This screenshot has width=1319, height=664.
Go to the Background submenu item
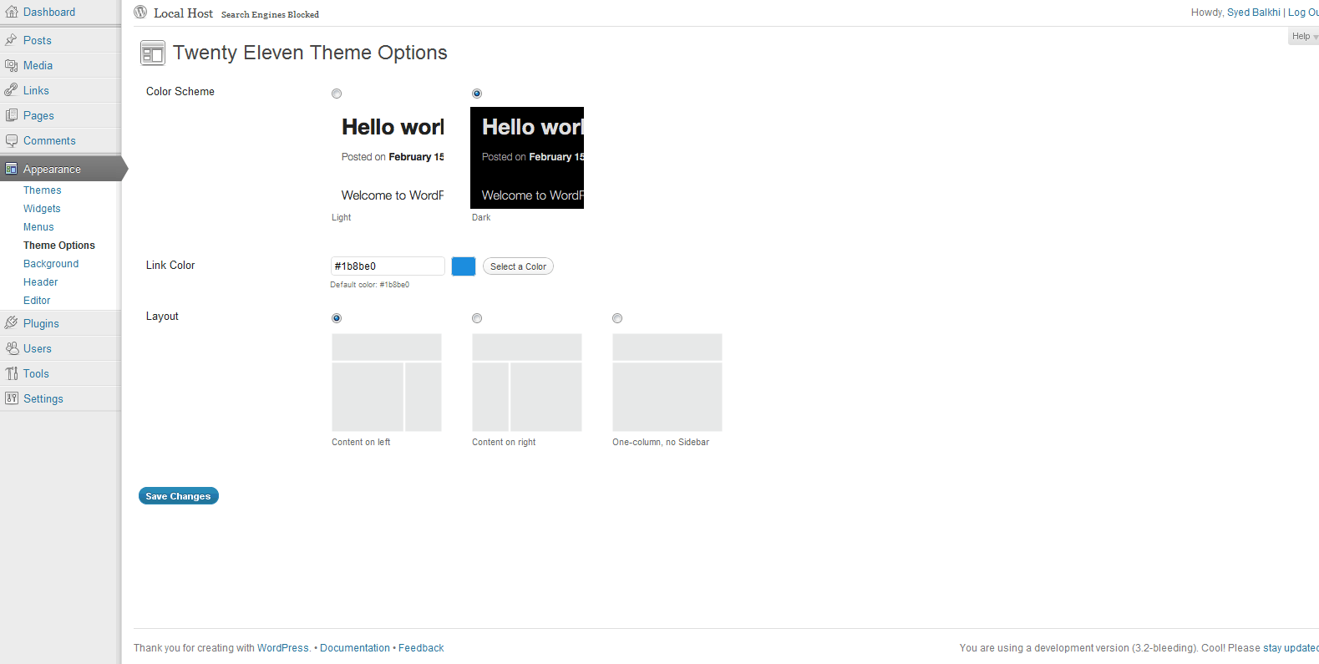(x=51, y=264)
